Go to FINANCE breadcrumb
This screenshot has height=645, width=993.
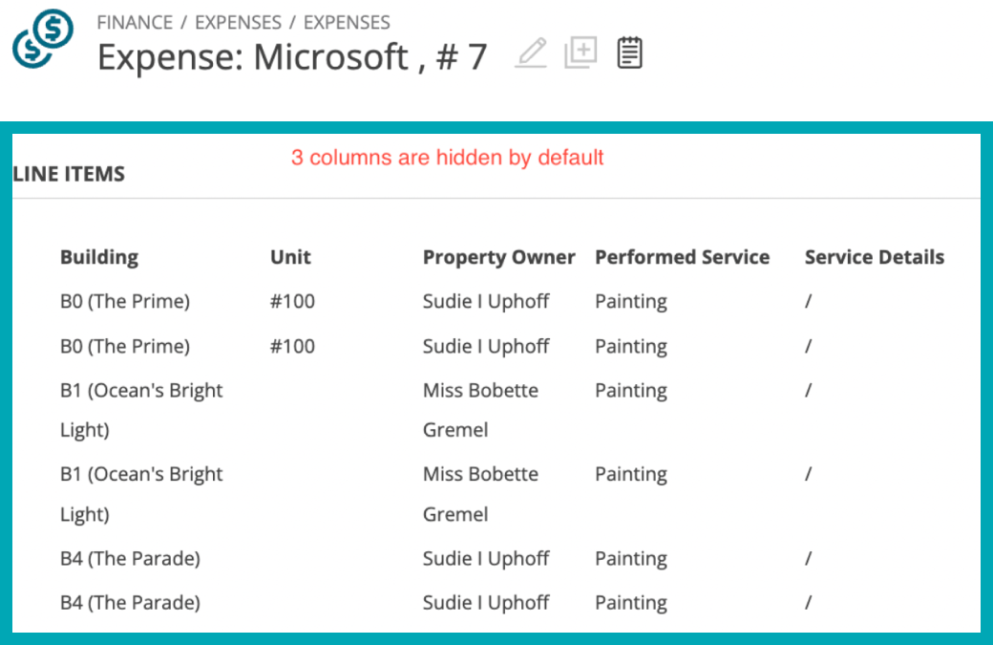(x=135, y=22)
